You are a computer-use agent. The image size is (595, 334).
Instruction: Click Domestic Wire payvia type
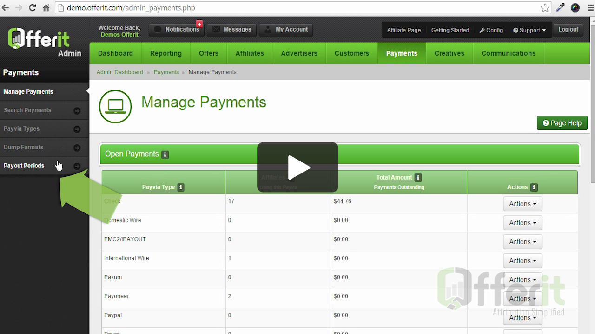click(x=122, y=220)
